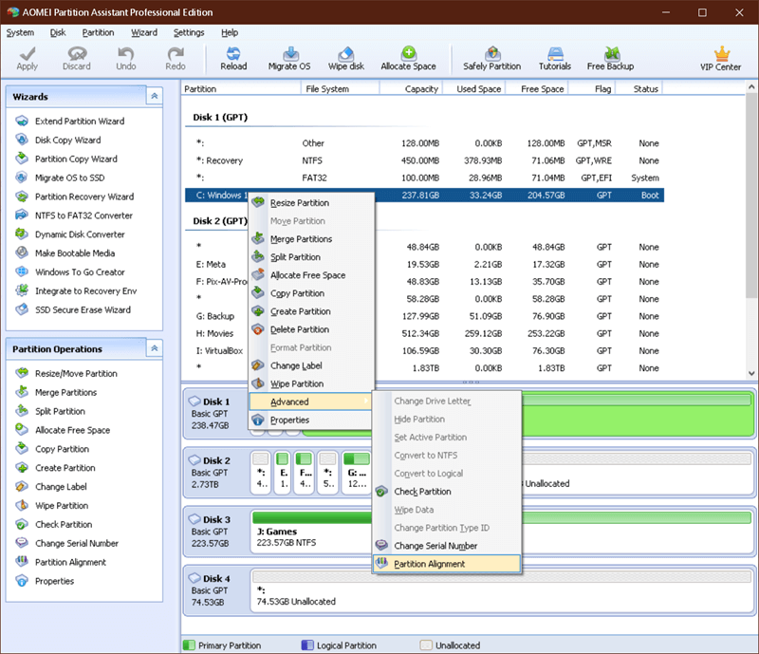This screenshot has height=654, width=759.
Task: Choose Copy Partition from the context menu
Action: coord(311,293)
